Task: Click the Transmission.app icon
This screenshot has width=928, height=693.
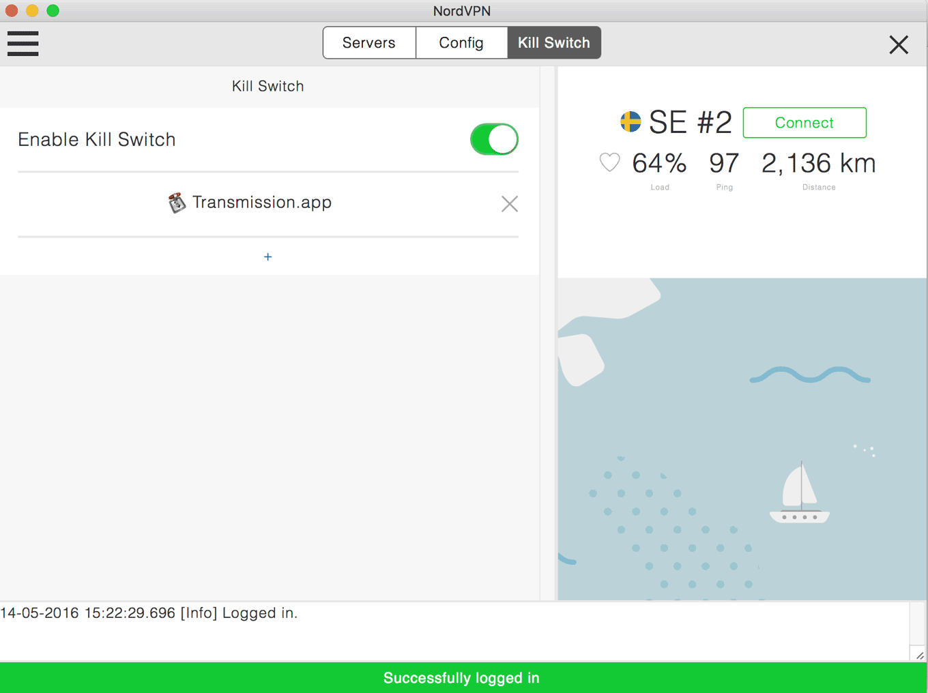Action: pyautogui.click(x=177, y=203)
